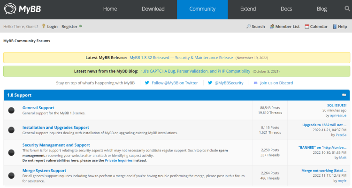Click the Discord icon
The image size is (352, 188).
pyautogui.click(x=255, y=83)
